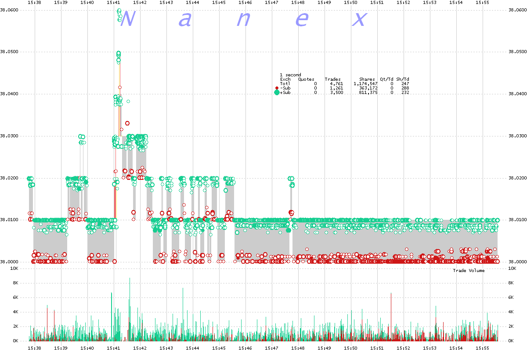Select the 'Qt/Td' legend column header
Viewport: 527px width, 351px height.
coord(386,79)
